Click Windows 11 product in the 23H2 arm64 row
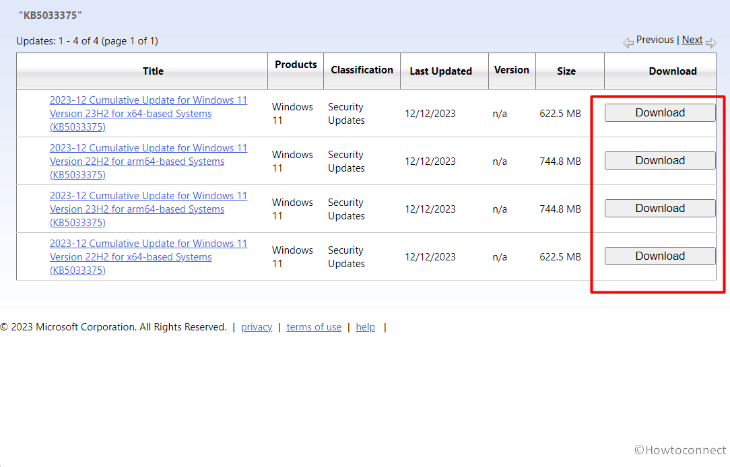Screen dimensions: 730x467 pyautogui.click(x=292, y=209)
